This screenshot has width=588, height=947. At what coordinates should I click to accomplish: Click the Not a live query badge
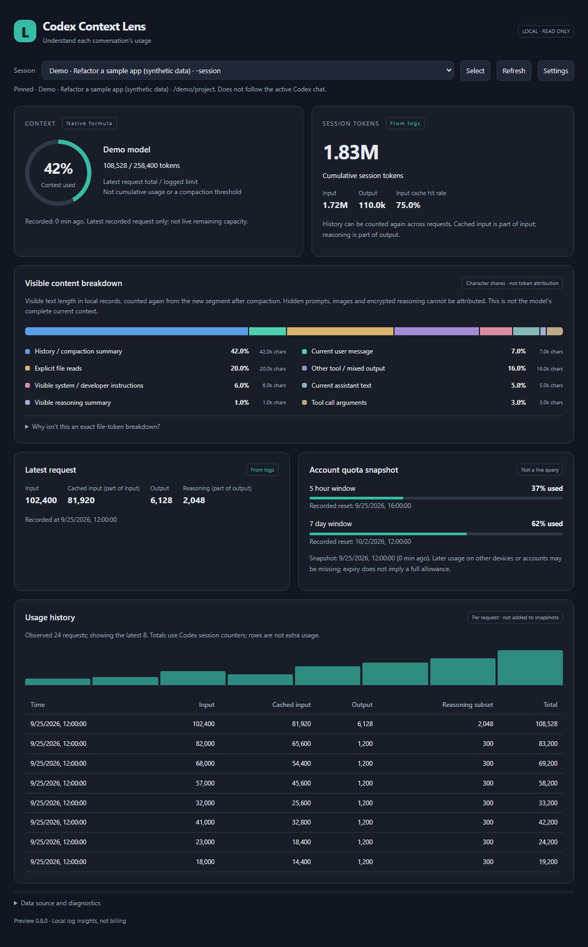pos(540,470)
